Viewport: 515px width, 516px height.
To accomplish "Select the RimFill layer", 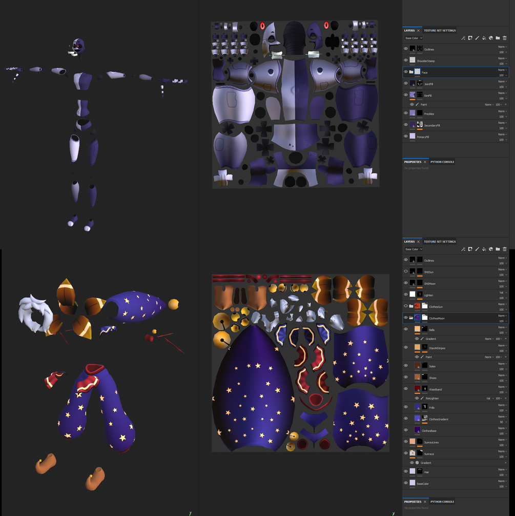I will [456, 95].
